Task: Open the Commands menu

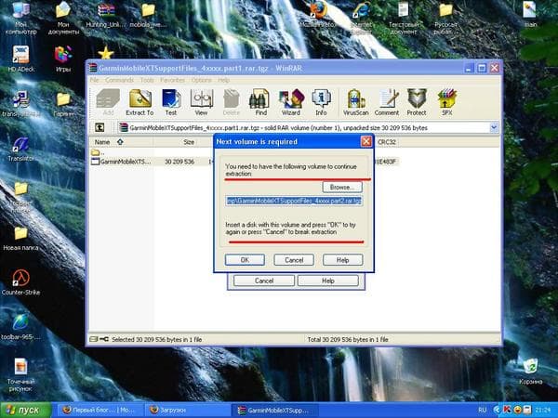Action: coord(119,80)
